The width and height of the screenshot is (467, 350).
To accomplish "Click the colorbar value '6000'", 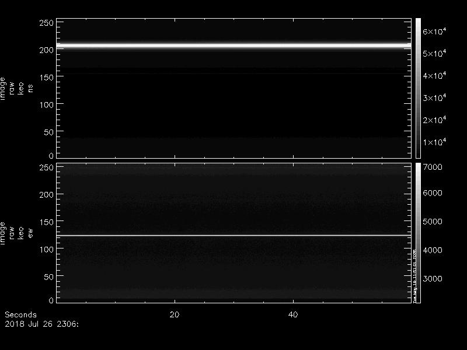I will [x=433, y=193].
